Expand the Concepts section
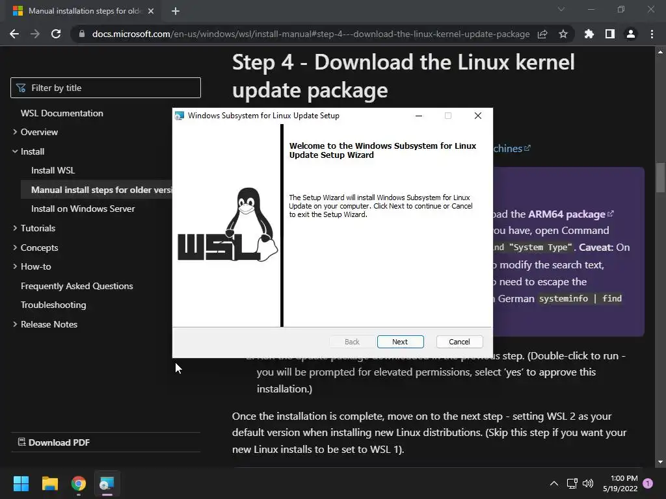The width and height of the screenshot is (666, 499). (39, 248)
